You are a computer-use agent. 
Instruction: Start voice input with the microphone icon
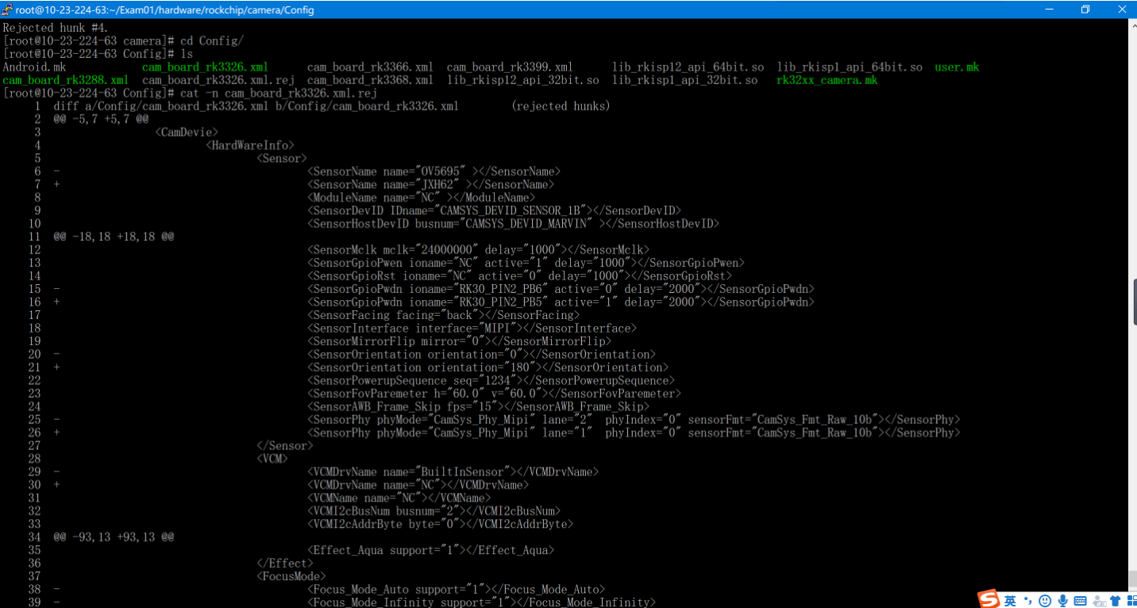[x=1062, y=600]
